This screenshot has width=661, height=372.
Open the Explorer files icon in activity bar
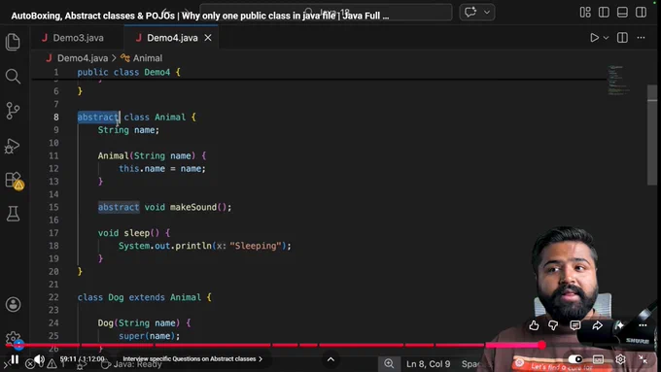click(x=13, y=42)
